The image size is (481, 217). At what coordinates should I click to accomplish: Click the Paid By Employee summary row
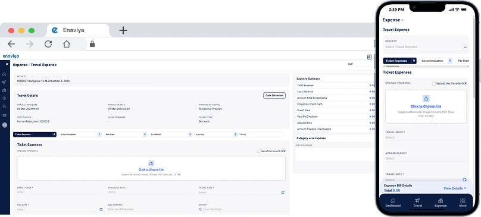pyautogui.click(x=335, y=117)
